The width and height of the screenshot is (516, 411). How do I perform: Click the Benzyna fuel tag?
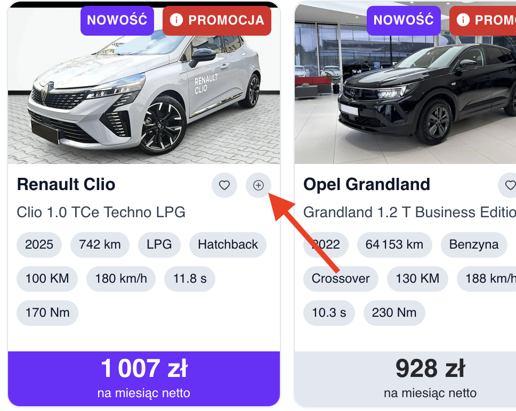[x=474, y=245]
